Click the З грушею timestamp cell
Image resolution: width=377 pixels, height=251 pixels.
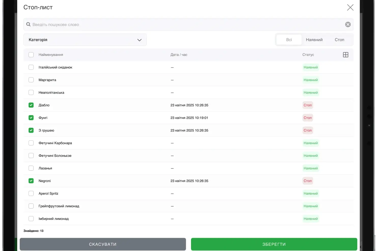tap(189, 130)
